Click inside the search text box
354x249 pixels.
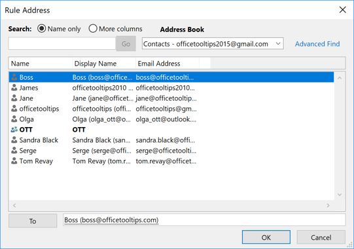point(62,43)
